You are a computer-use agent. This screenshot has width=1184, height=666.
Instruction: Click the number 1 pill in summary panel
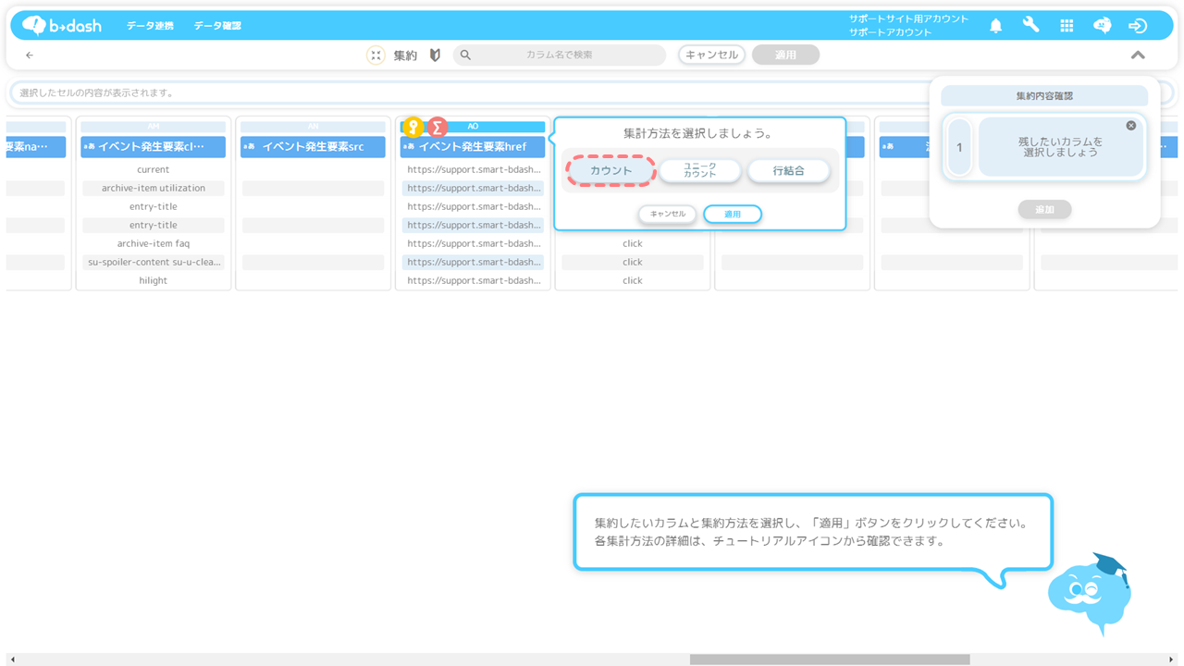pos(959,147)
